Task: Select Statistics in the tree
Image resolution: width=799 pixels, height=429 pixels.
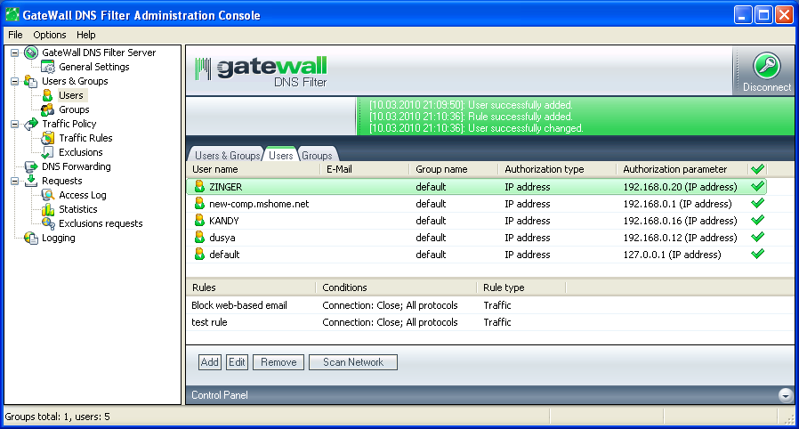Action: pos(78,209)
